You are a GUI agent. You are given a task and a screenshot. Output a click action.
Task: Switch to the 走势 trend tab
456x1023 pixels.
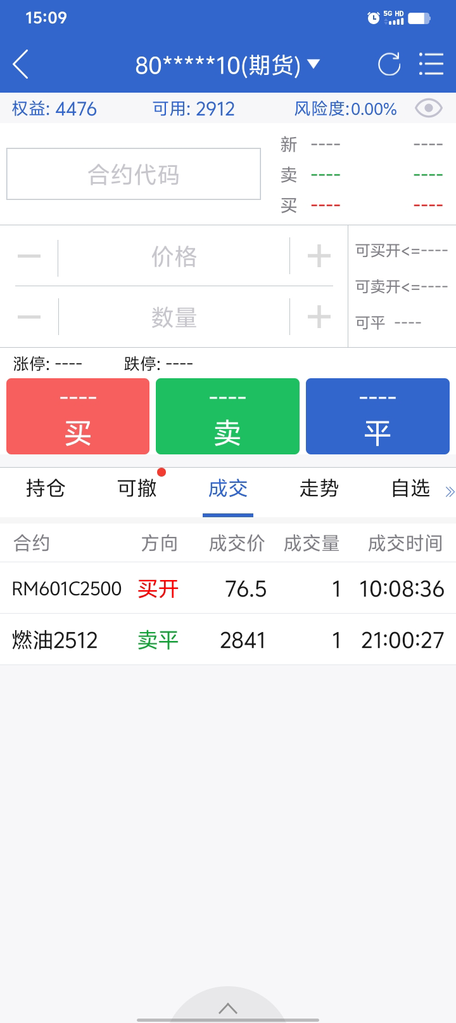319,488
